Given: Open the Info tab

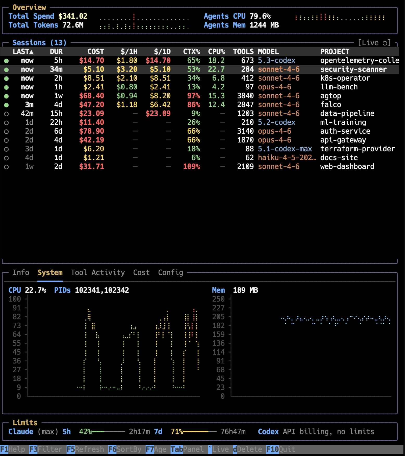Looking at the screenshot, I should tap(21, 272).
